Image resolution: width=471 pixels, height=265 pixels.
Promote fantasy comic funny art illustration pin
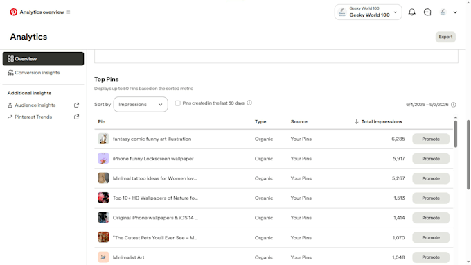point(431,139)
